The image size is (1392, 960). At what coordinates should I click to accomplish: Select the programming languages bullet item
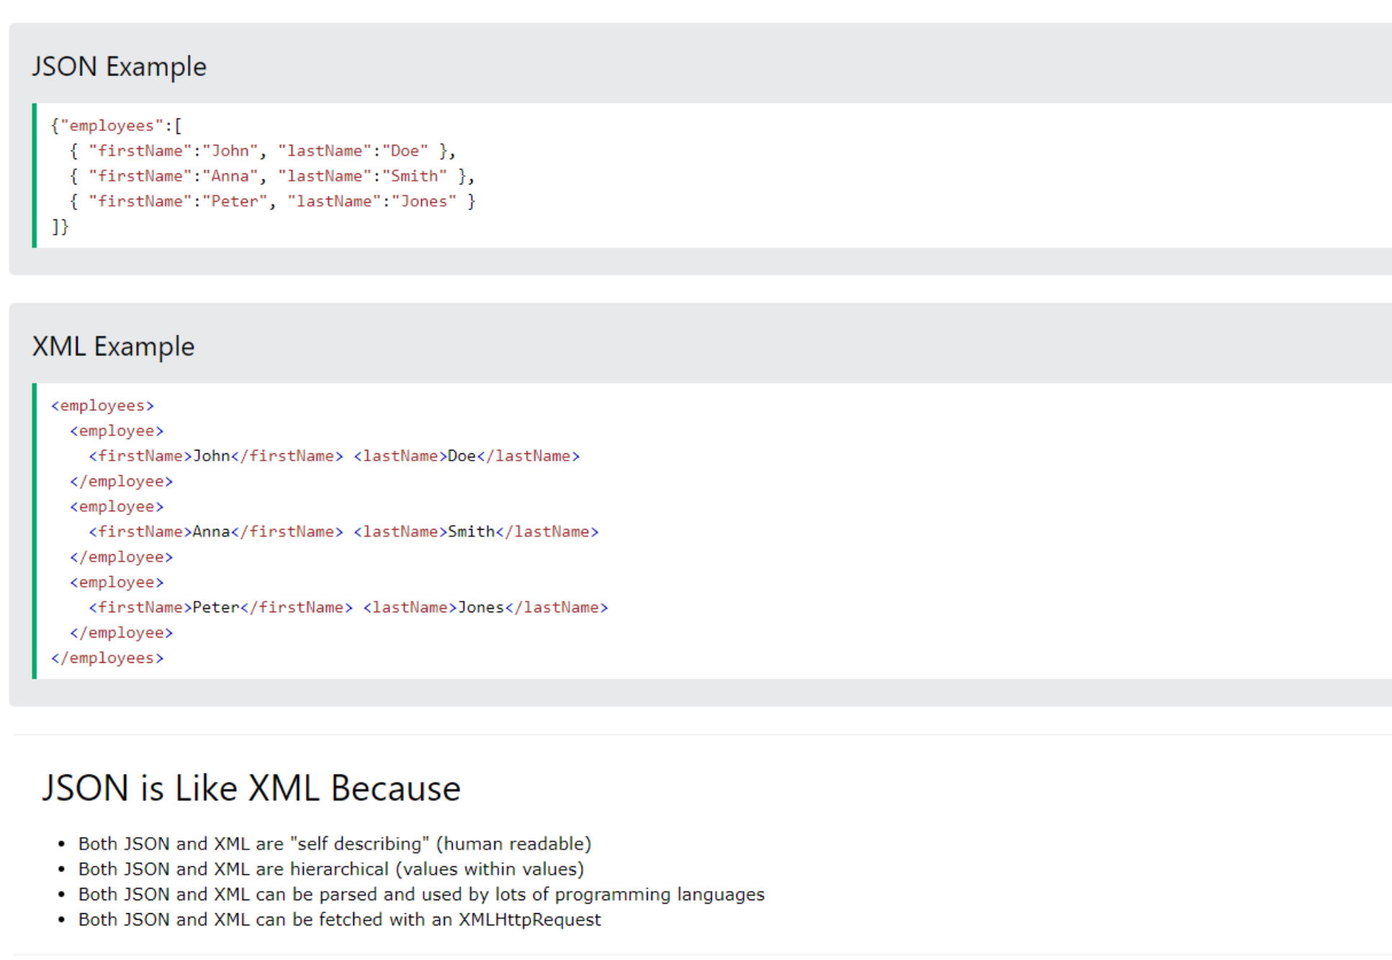pyautogui.click(x=421, y=894)
